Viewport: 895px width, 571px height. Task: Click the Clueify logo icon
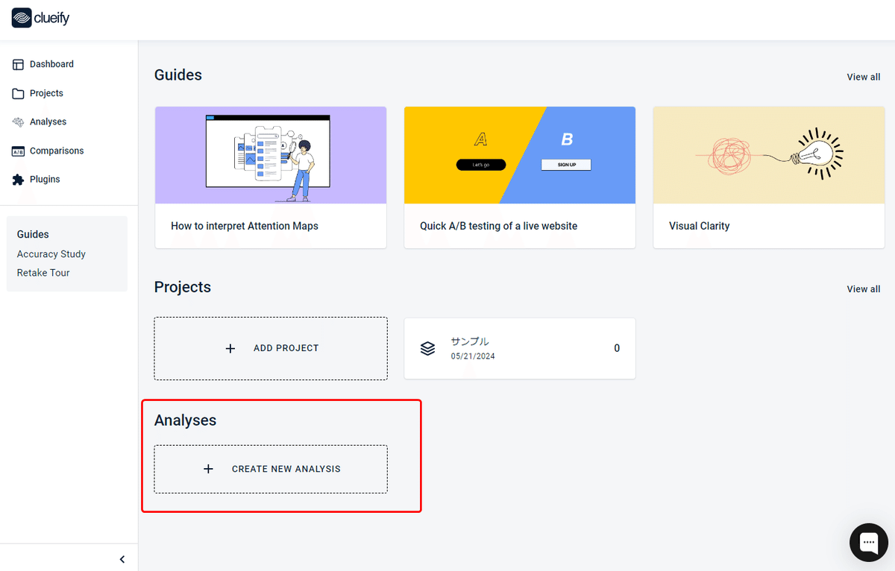(22, 18)
